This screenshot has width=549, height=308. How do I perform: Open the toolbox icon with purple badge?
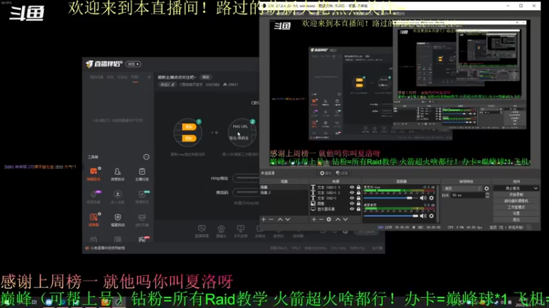tap(93, 196)
